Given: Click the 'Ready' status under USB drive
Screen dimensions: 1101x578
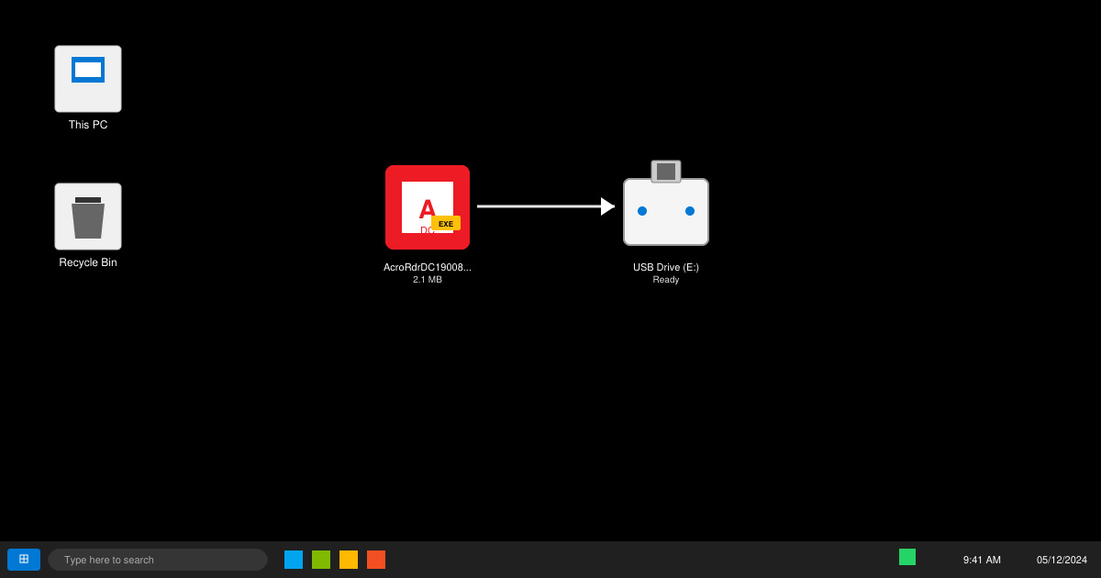Looking at the screenshot, I should (x=666, y=280).
